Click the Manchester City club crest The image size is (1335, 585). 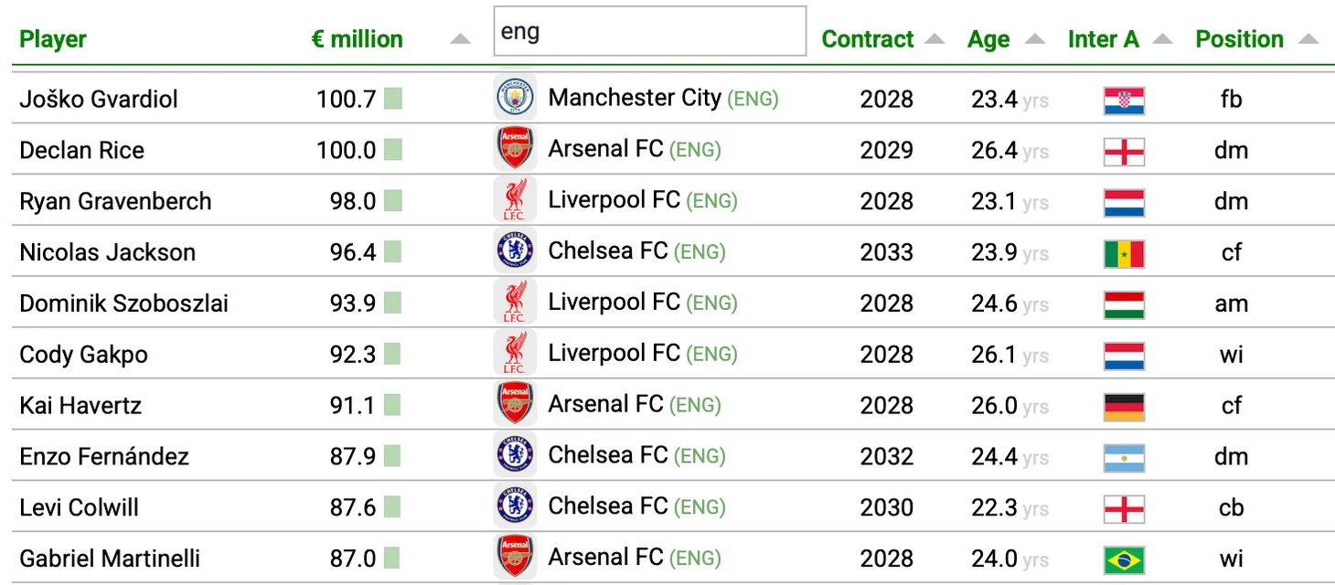click(x=515, y=99)
